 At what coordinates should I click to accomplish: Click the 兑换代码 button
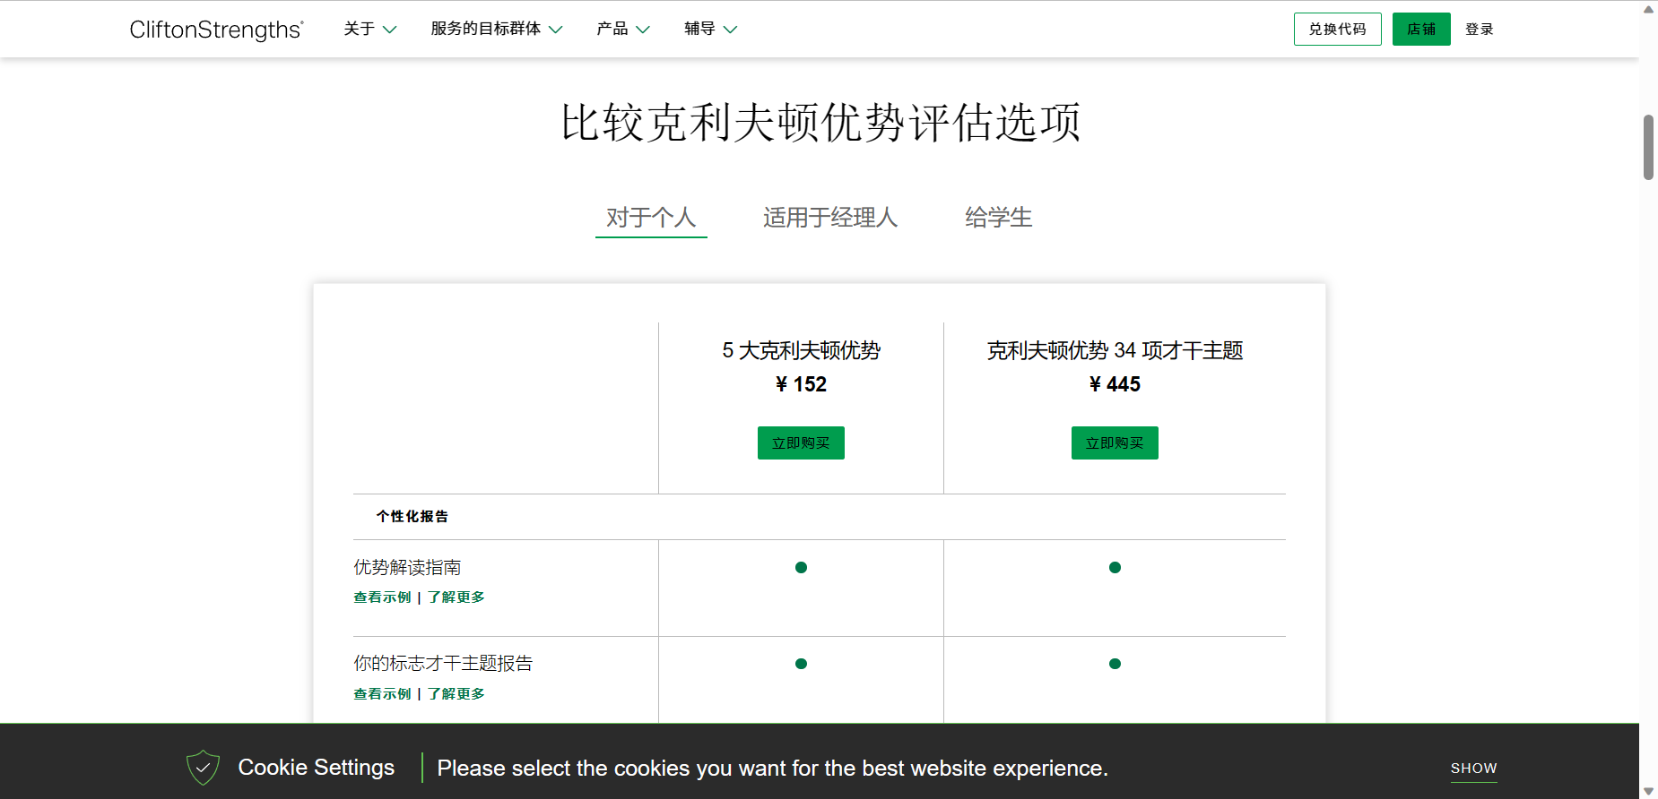(1337, 30)
